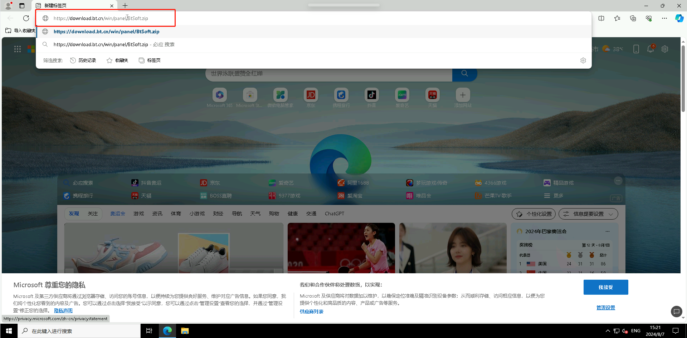The height and width of the screenshot is (338, 687).
Task: Select the BtSoft.zip URL suggestion
Action: coord(313,31)
